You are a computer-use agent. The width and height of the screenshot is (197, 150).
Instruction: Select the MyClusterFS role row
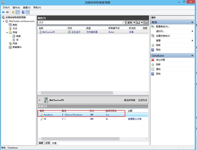[93, 32]
